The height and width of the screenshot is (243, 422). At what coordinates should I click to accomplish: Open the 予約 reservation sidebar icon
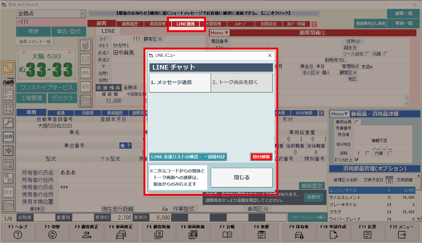(8, 178)
